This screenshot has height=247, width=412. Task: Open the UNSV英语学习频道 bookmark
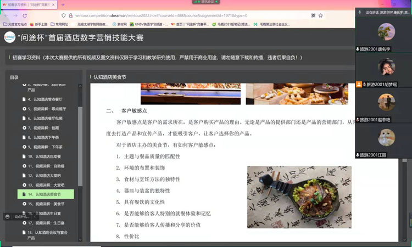pos(149,24)
